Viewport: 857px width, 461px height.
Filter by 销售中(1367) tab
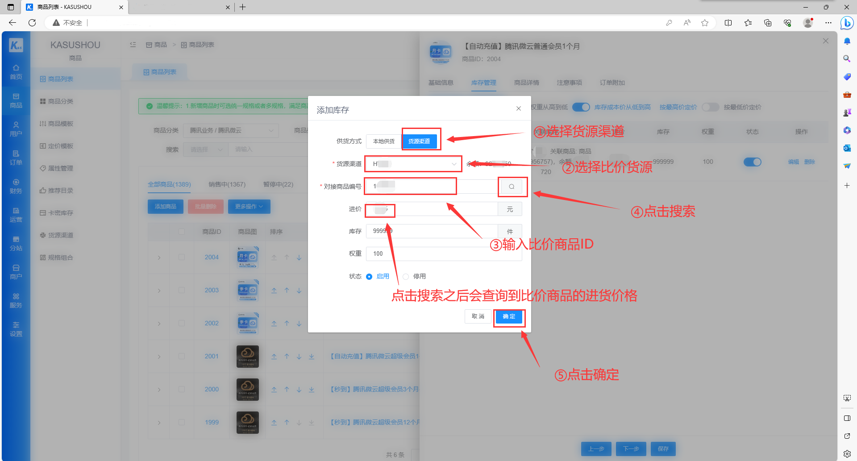[x=227, y=184]
